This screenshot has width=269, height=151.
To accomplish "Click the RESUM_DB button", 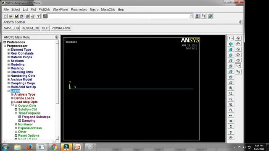I will coord(30,28).
